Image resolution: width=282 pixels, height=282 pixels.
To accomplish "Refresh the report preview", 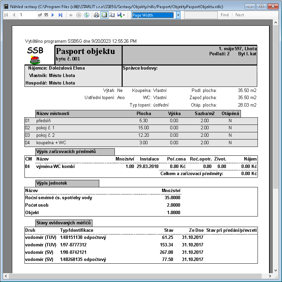I will pos(86,15).
